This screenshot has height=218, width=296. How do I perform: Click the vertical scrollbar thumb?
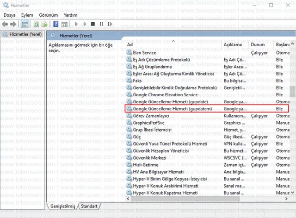(292, 92)
